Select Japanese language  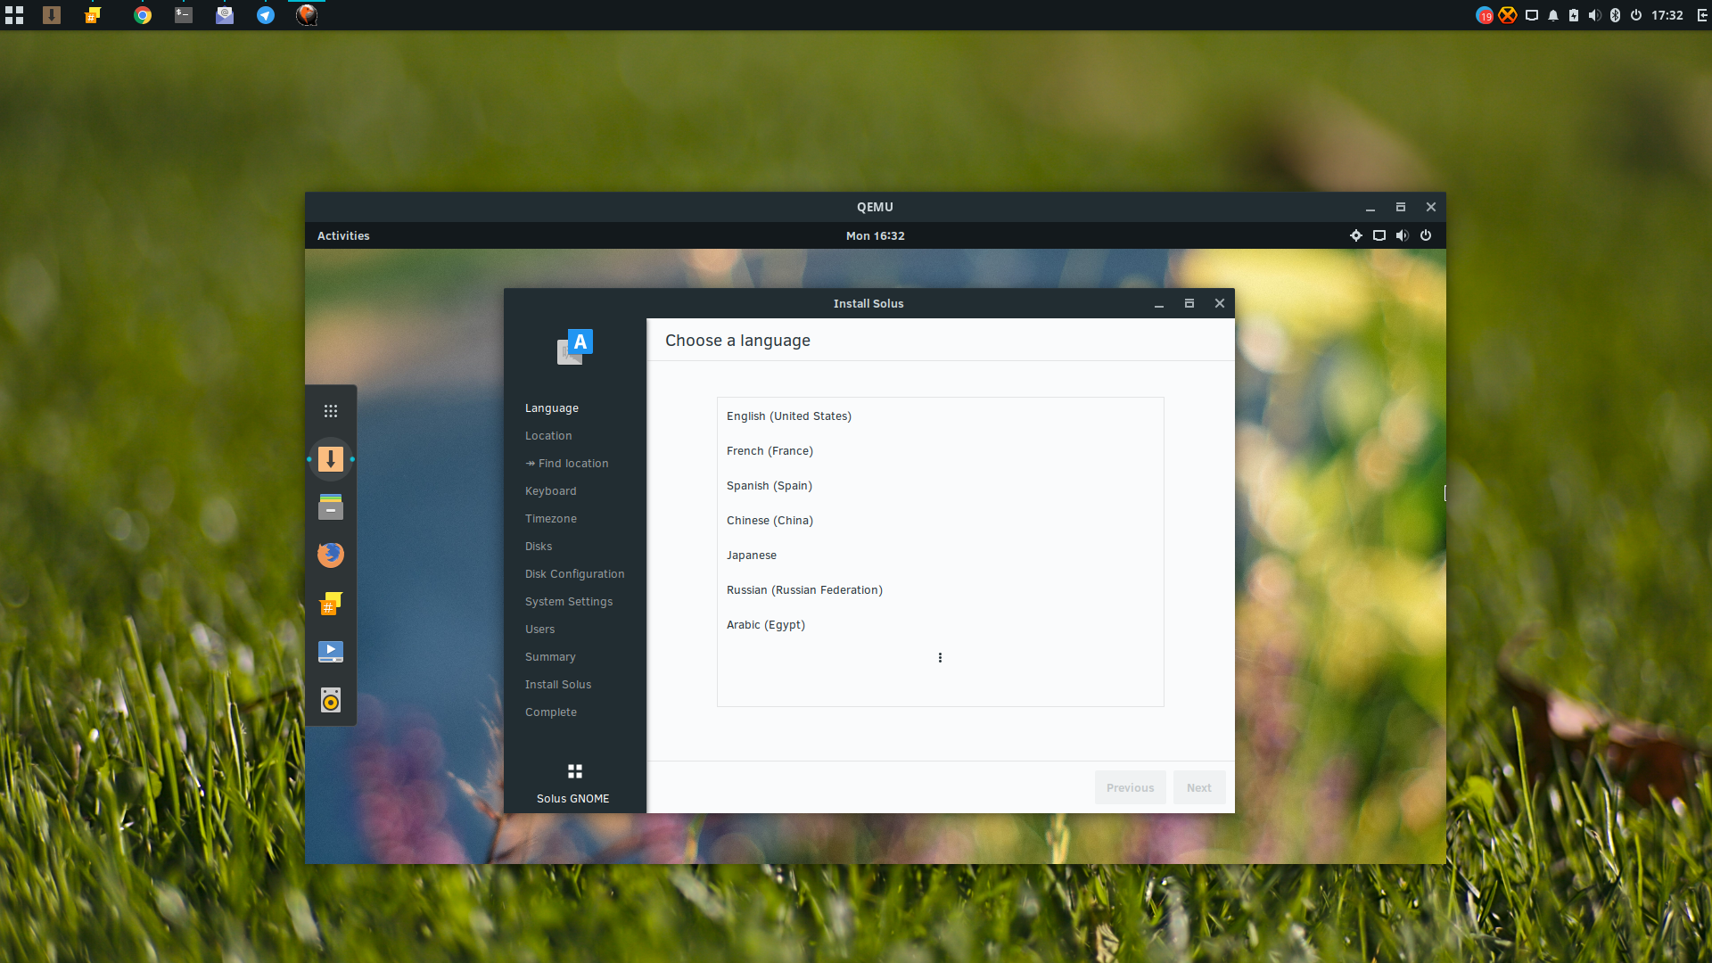pyautogui.click(x=941, y=556)
